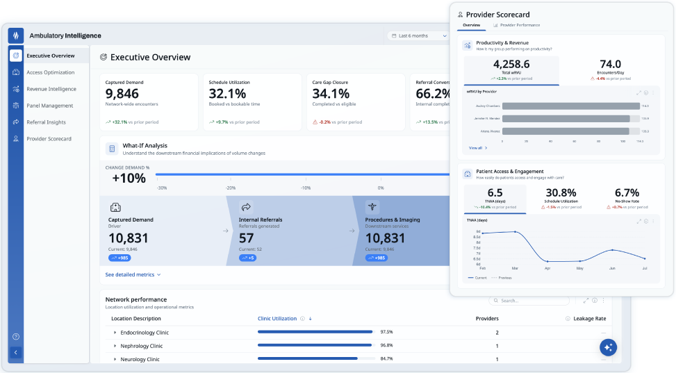Select the Total wRVU metric card
The width and height of the screenshot is (676, 373).
tap(511, 70)
